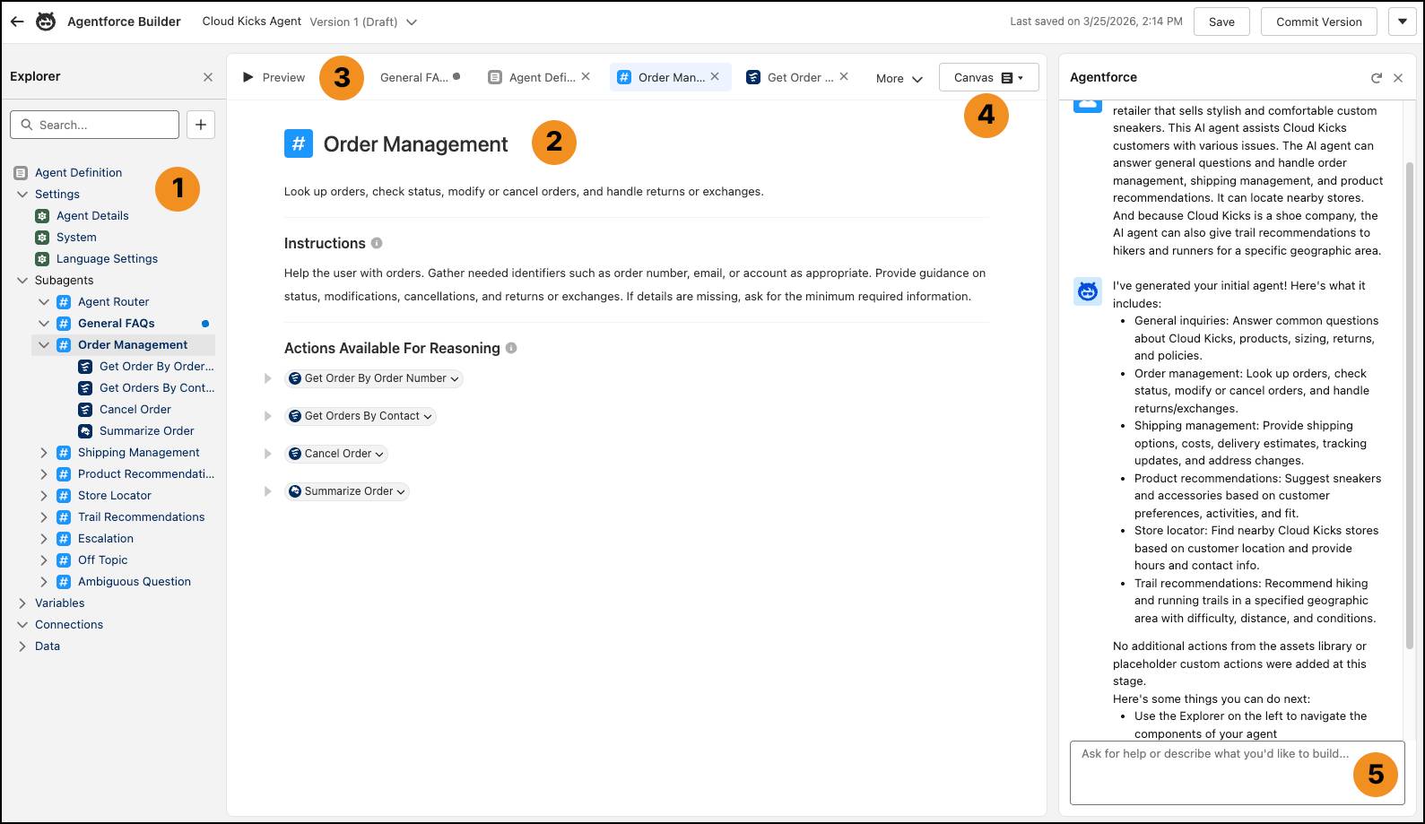The image size is (1425, 824).
Task: Close the Agent Defi... tab
Action: [x=586, y=77]
